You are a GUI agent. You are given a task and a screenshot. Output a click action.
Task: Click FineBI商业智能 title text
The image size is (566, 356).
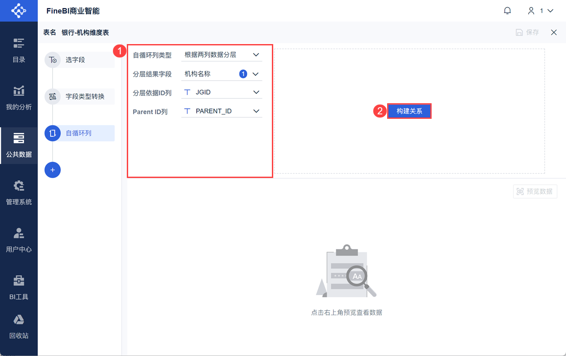73,11
